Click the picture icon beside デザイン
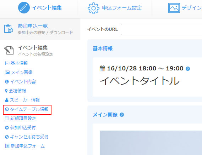202x155 pixels. click(174, 8)
